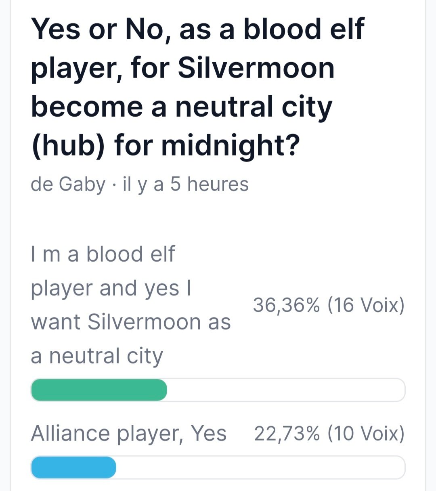Click the "(16 Voix)" vote count

tap(366, 305)
